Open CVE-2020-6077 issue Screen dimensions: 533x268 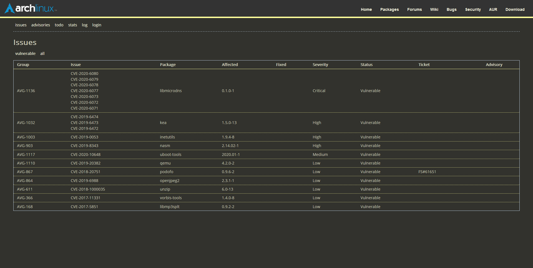(84, 91)
